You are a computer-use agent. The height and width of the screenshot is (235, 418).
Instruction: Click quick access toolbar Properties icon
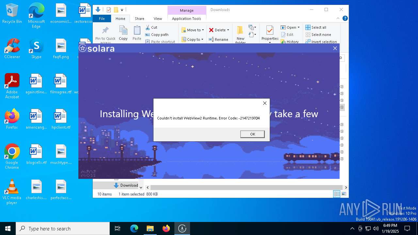click(109, 10)
